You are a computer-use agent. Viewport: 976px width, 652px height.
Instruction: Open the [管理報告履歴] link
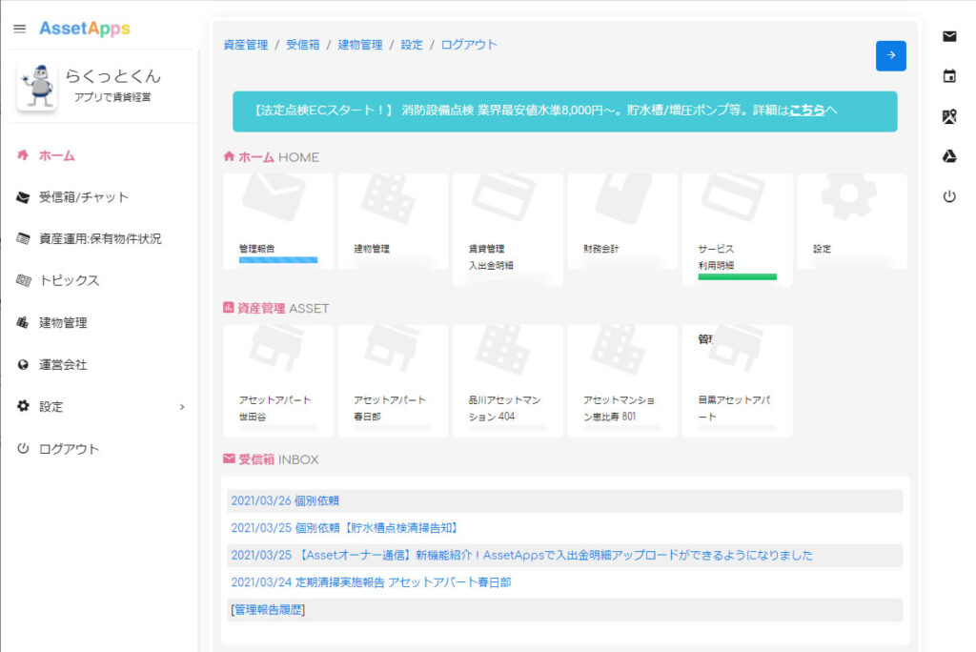point(268,610)
